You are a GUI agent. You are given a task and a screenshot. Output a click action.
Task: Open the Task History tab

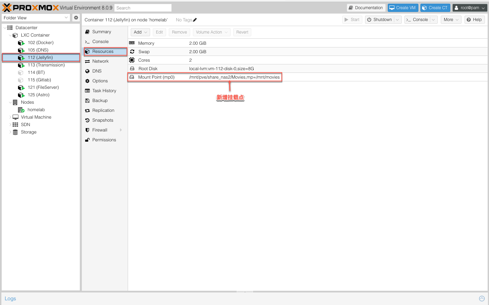pyautogui.click(x=105, y=91)
